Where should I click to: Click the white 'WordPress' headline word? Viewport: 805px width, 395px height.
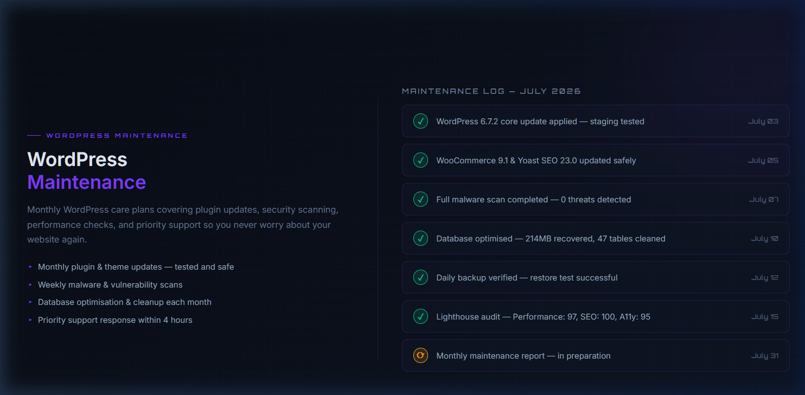tap(78, 159)
